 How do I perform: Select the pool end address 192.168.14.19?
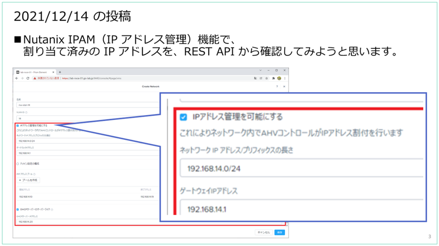(147, 197)
